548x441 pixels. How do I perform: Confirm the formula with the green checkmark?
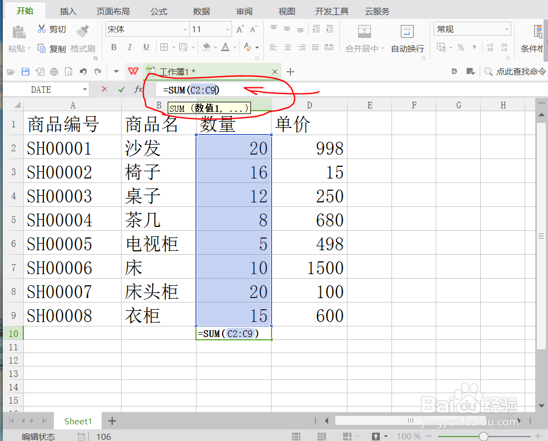(x=122, y=90)
